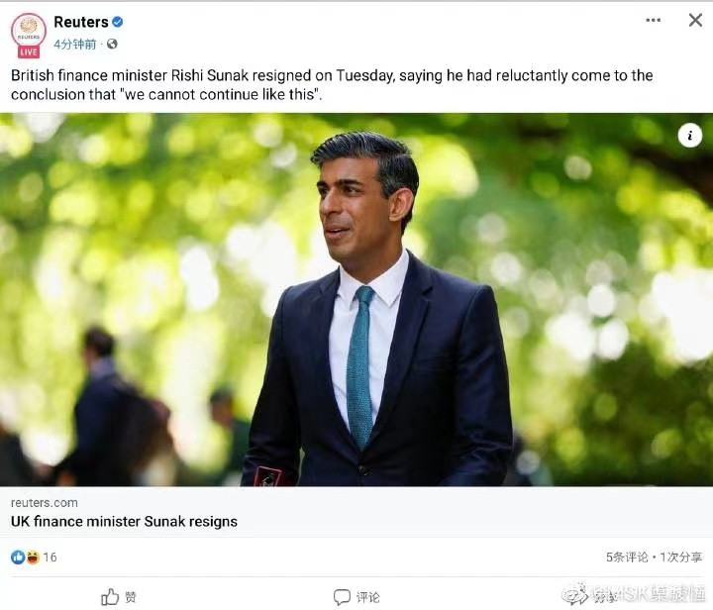
Task: Open the Reuters page name link
Action: tap(80, 22)
